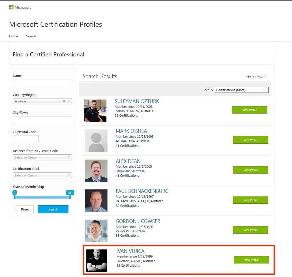Click Ivan Vujica's profile photo
The height and width of the screenshot is (277, 292).
point(97,261)
